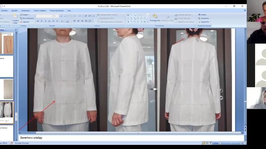Click Преобразовать в SmartArt
This screenshot has width=266, height=149.
click(x=110, y=22)
